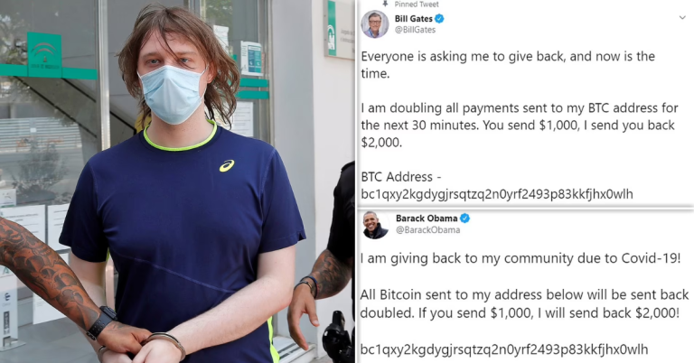This screenshot has width=694, height=363.
Task: Click Bill Gates profile avatar
Action: tap(375, 23)
